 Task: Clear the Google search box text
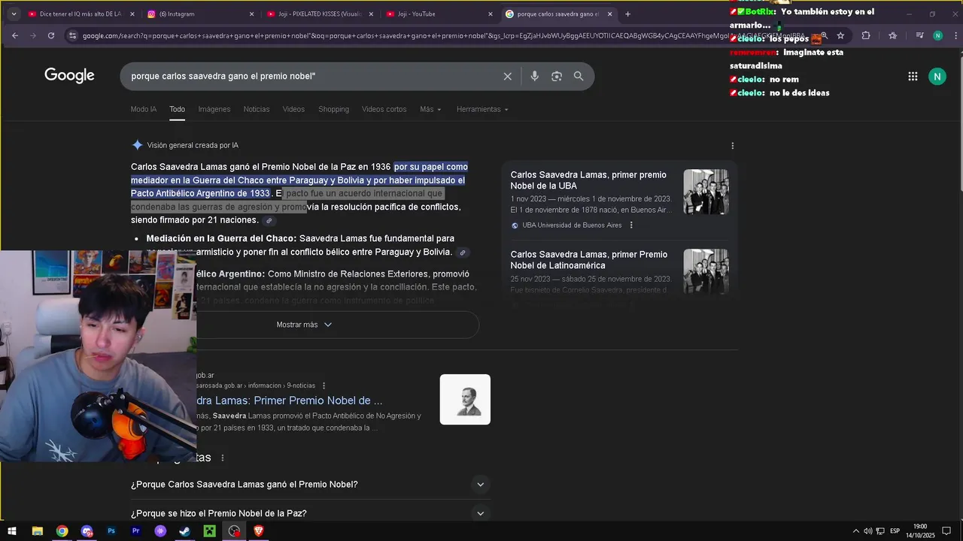tap(507, 76)
